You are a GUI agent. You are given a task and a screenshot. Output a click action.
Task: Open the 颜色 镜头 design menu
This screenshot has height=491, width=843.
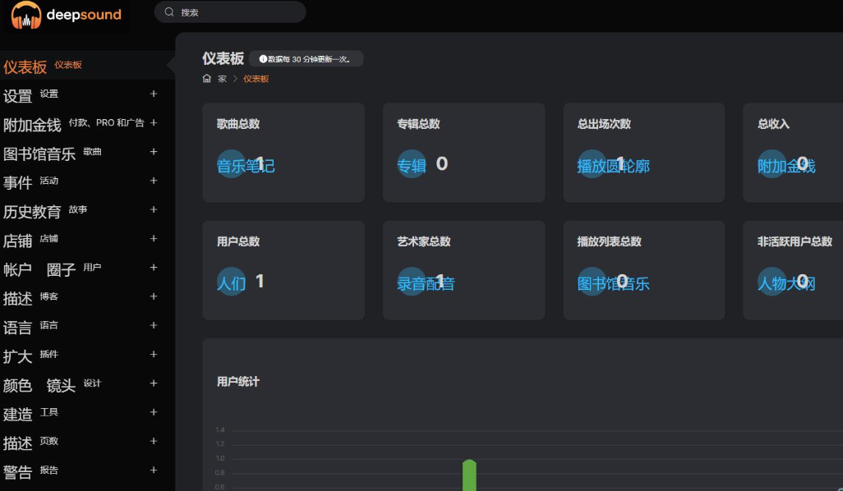pos(86,384)
